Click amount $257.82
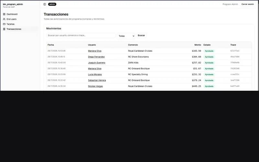The image size is (259, 162). coord(197,63)
